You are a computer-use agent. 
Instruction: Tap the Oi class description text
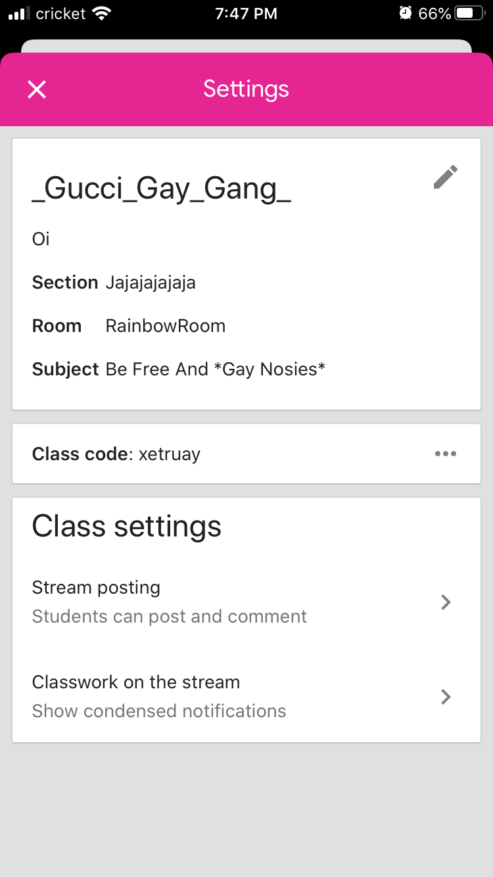click(x=41, y=239)
